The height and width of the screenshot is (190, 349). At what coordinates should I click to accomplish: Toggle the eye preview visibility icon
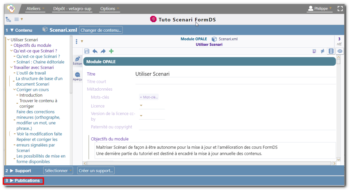click(340, 51)
